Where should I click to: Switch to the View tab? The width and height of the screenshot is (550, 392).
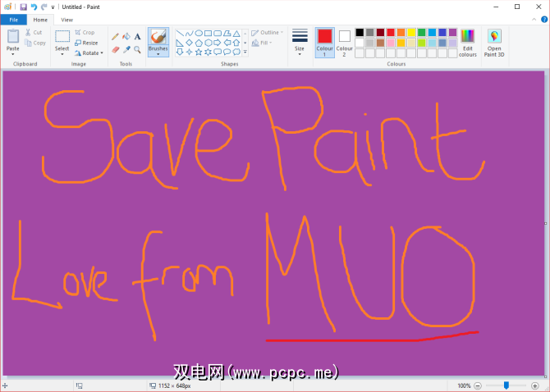(66, 20)
